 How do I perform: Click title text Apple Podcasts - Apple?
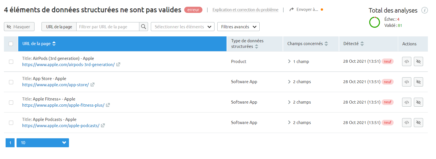tap(54, 120)
